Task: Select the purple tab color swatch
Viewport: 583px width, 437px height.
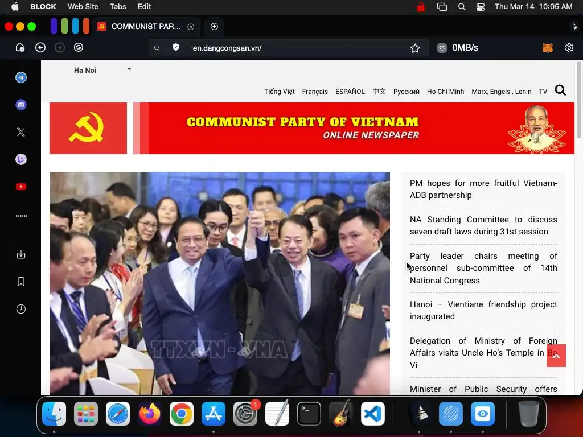Action: tap(54, 26)
